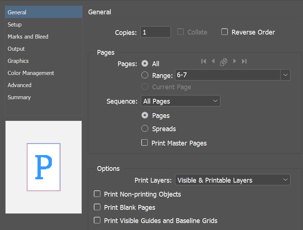Click next page arrow icon

(x=235, y=61)
